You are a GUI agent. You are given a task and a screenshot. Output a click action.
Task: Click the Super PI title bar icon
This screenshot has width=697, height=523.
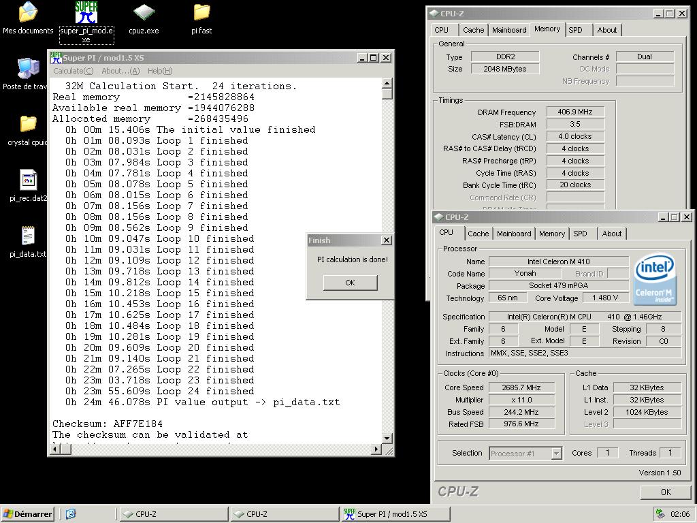click(56, 58)
